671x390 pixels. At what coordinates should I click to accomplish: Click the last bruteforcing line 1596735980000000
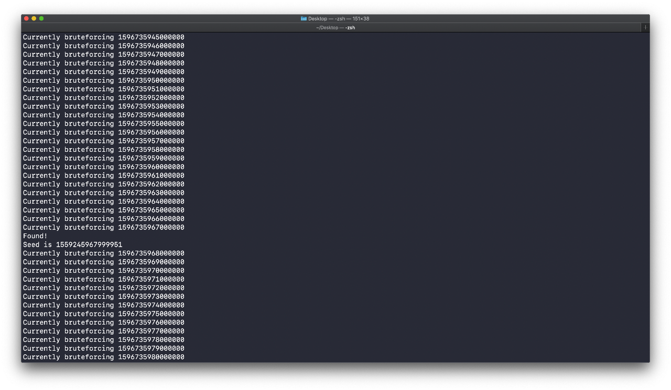(103, 356)
